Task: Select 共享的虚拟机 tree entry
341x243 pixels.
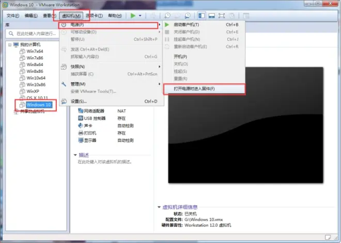Action: [x=32, y=111]
